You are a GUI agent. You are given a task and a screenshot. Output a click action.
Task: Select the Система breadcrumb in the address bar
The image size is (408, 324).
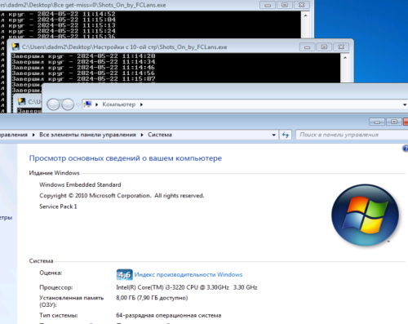tap(160, 135)
